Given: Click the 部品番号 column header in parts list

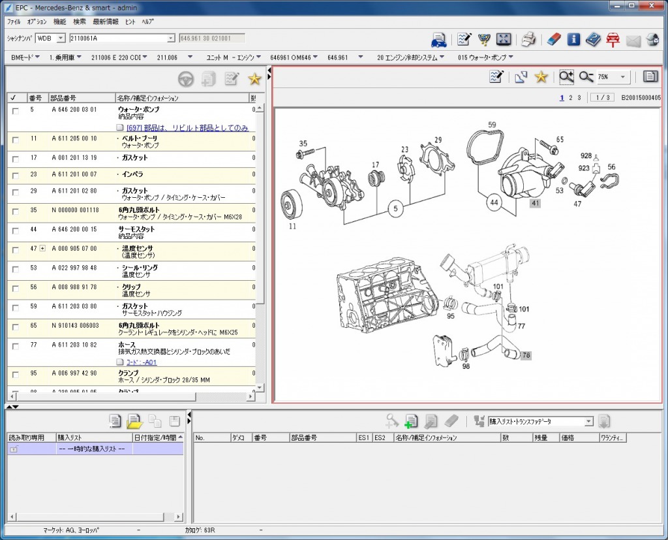Looking at the screenshot, I should tap(82, 98).
